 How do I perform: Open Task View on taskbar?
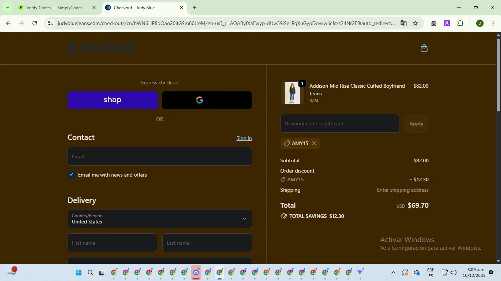coord(102,273)
